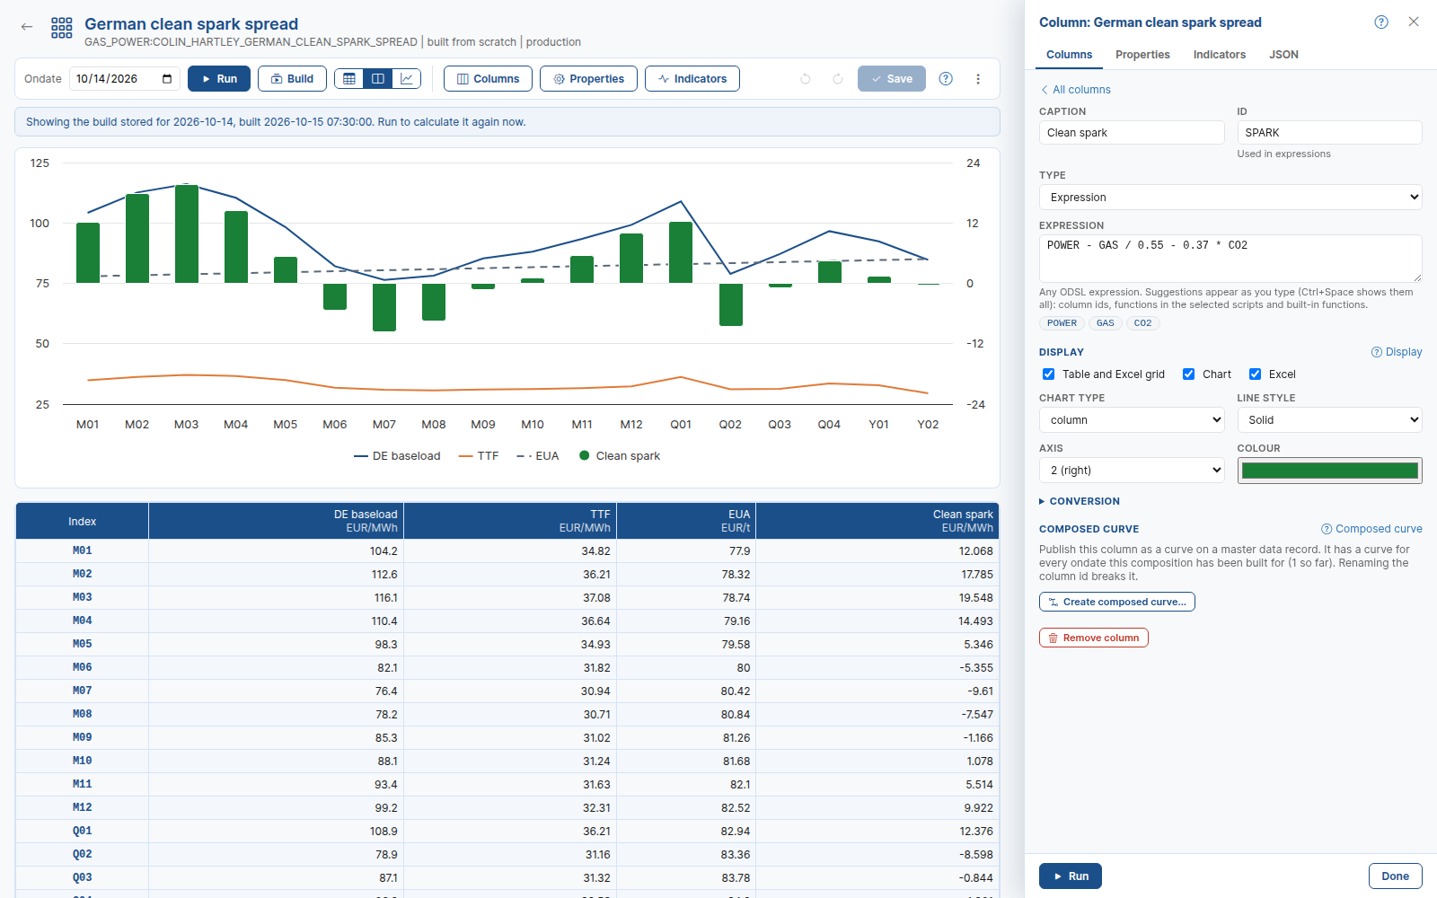Toggle the Table and Excel grid checkbox
The width and height of the screenshot is (1437, 898).
pyautogui.click(x=1048, y=374)
